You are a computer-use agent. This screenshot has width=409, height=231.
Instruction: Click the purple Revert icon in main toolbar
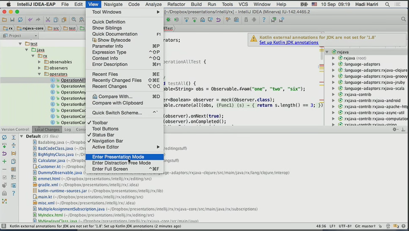[x=218, y=20]
